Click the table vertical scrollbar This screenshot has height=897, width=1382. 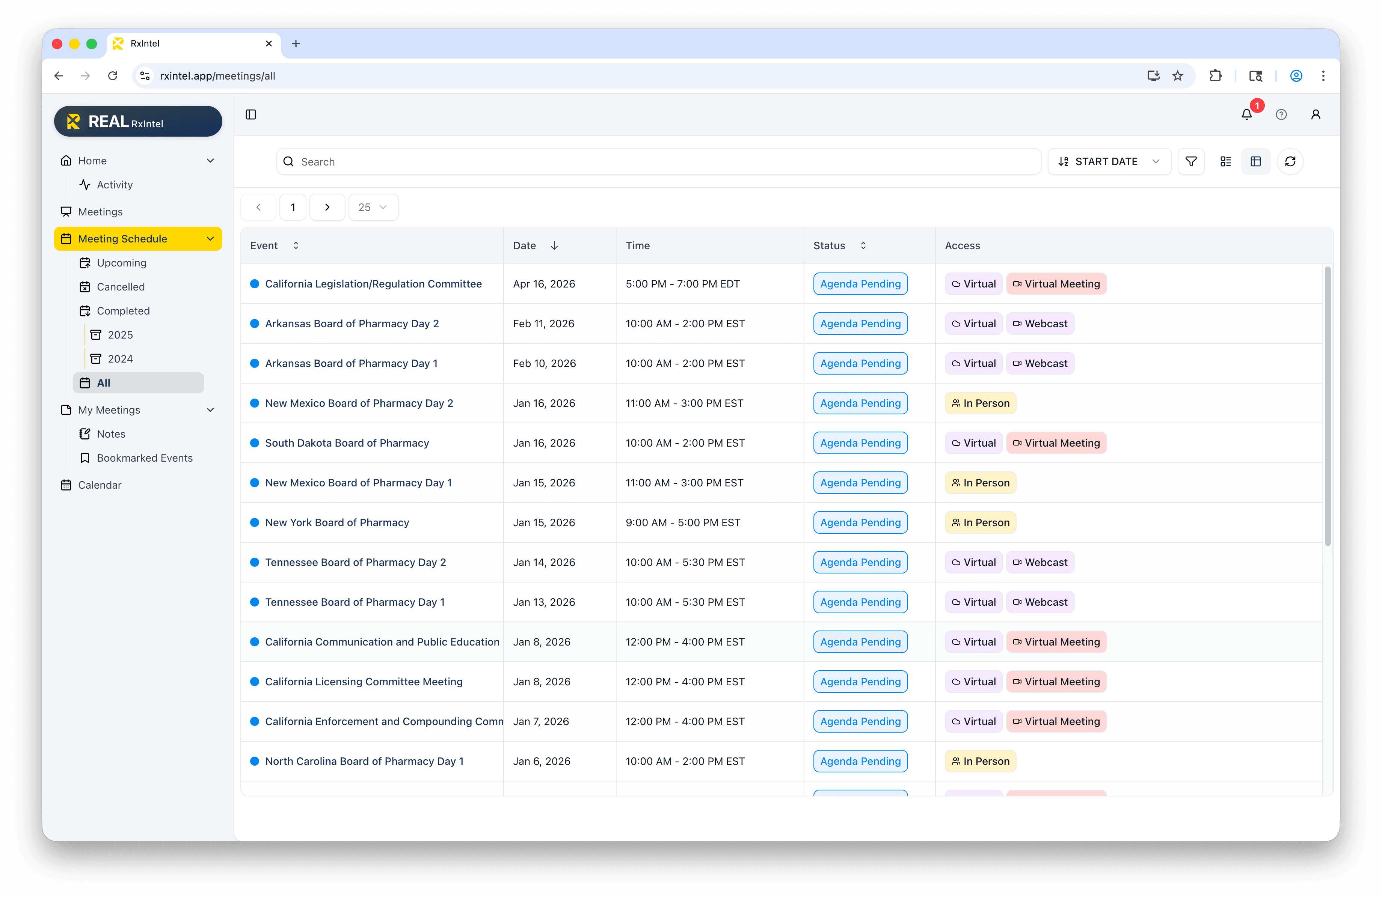(1327, 406)
